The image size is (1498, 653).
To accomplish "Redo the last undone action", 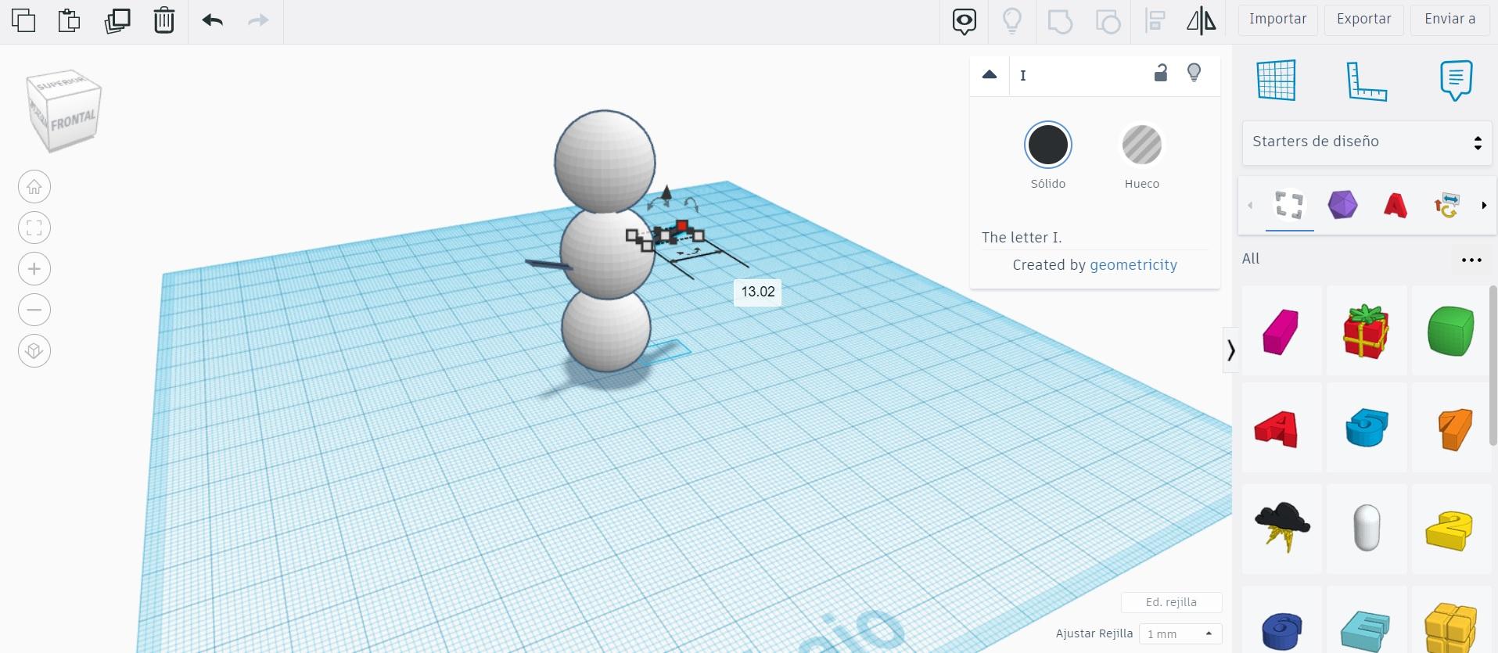I will (258, 20).
